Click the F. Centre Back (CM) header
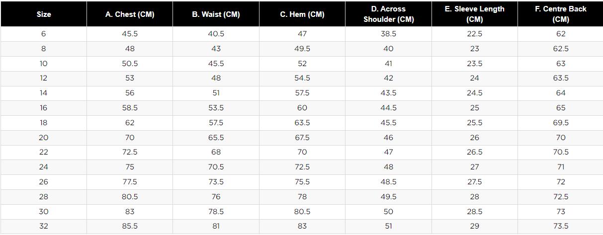The height and width of the screenshot is (235, 603). [561, 14]
